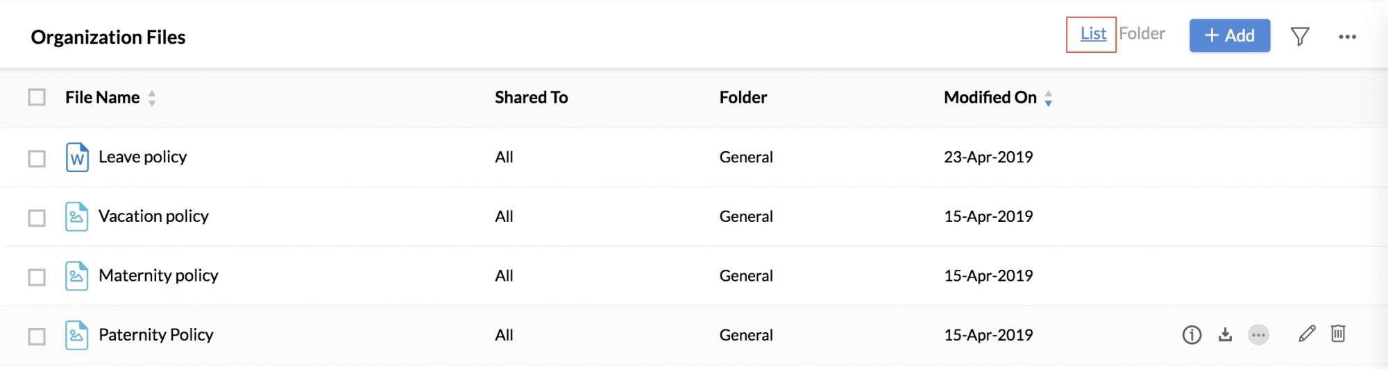Delete the Paternity Policy file

(x=1338, y=334)
